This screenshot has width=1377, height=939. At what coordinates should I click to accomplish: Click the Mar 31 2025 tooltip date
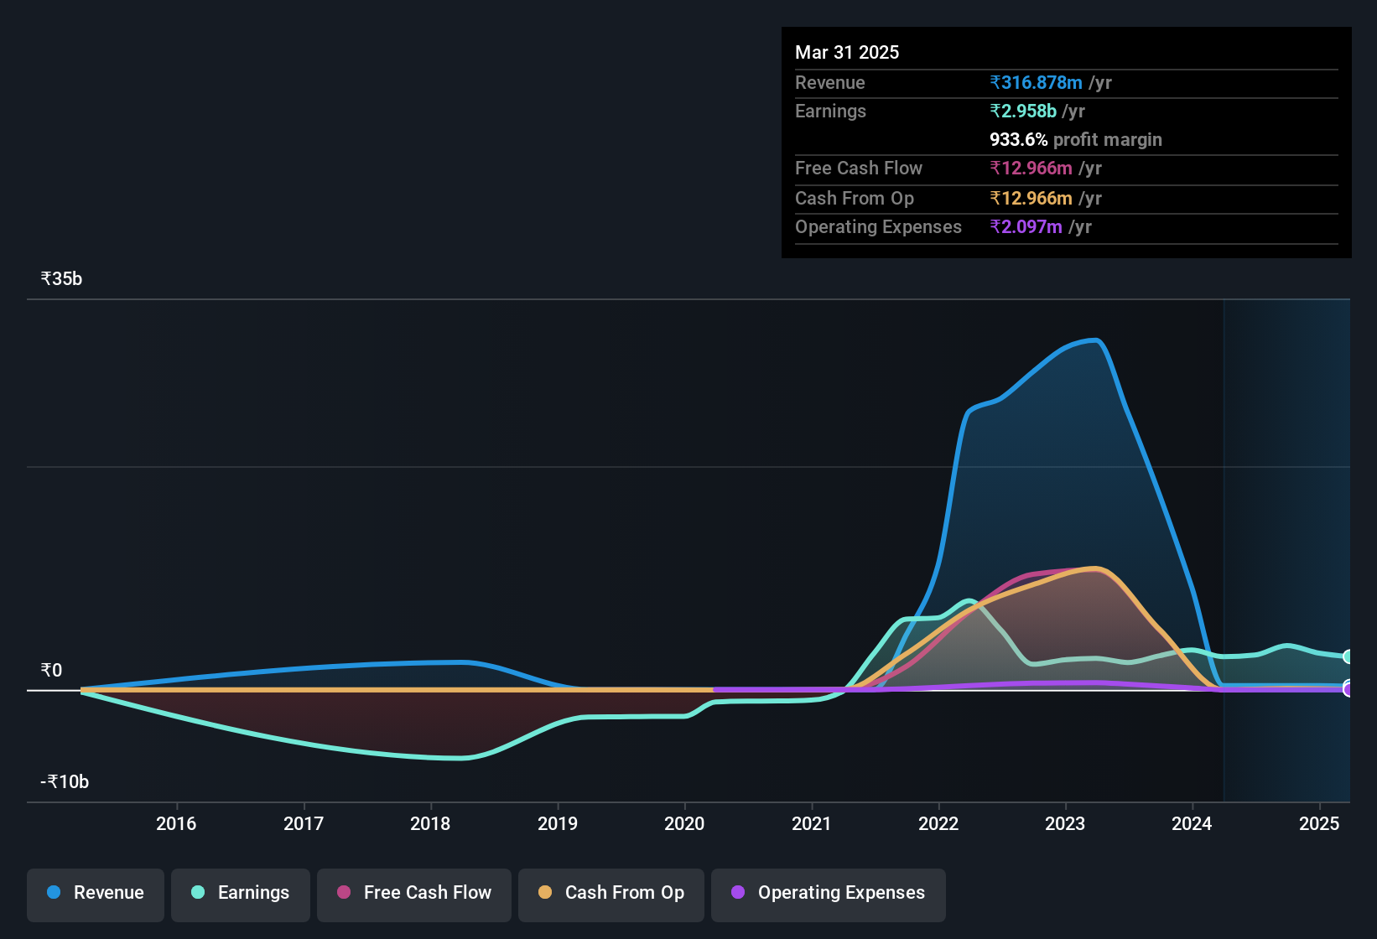[x=847, y=52]
